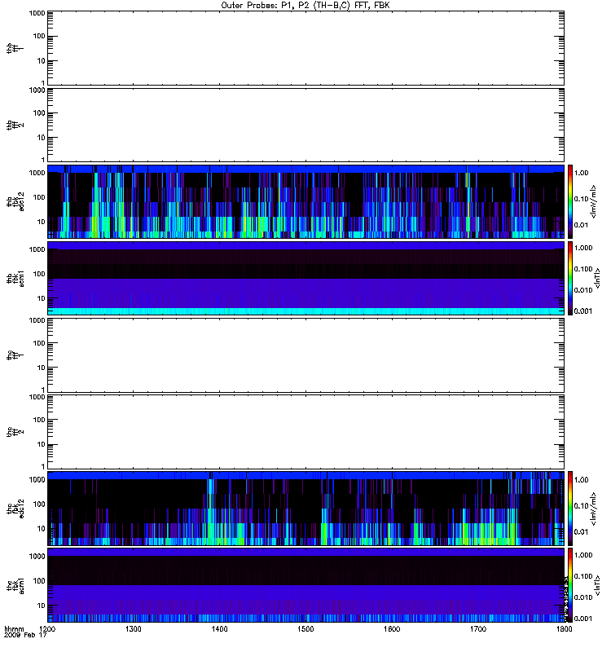Click the '1000' y-tick of thb fbk edc12

[37, 173]
